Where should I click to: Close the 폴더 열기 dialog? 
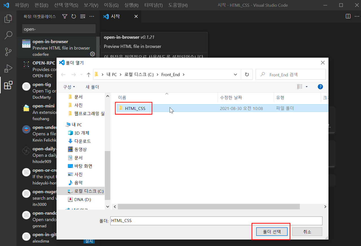click(323, 63)
